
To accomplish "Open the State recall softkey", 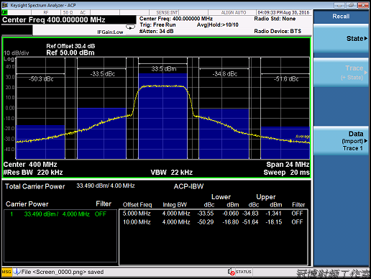I will pos(341,39).
